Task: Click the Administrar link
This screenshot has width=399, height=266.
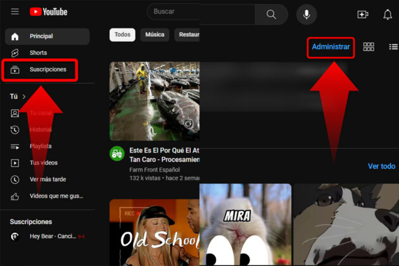Action: coord(331,47)
